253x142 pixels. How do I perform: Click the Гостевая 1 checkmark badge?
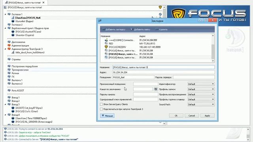click(160, 14)
